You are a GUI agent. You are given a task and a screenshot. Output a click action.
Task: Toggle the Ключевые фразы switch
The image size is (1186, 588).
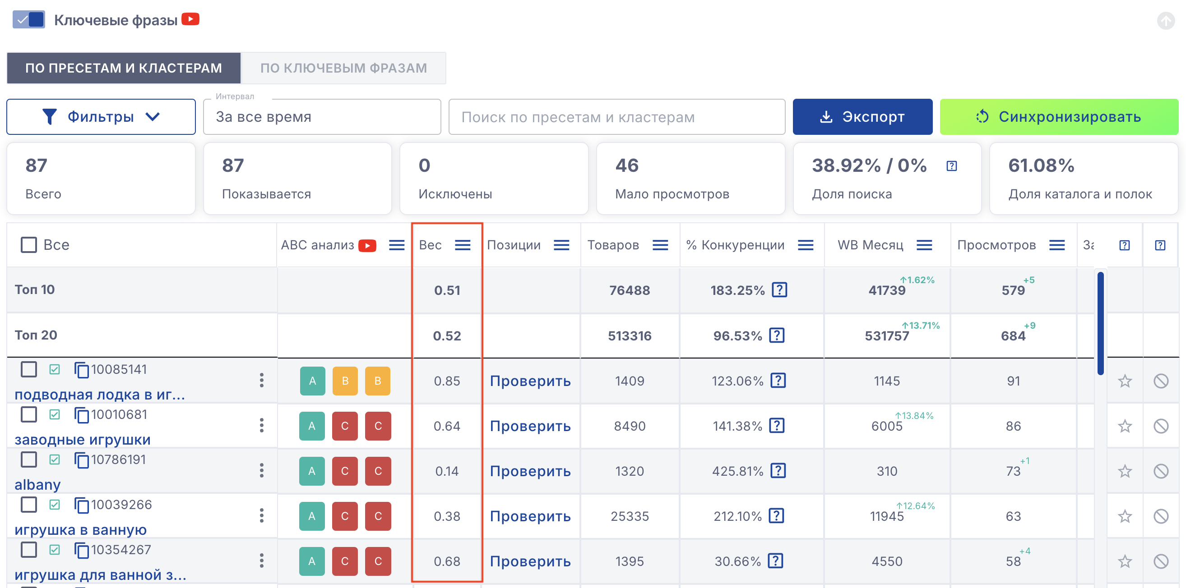[28, 19]
